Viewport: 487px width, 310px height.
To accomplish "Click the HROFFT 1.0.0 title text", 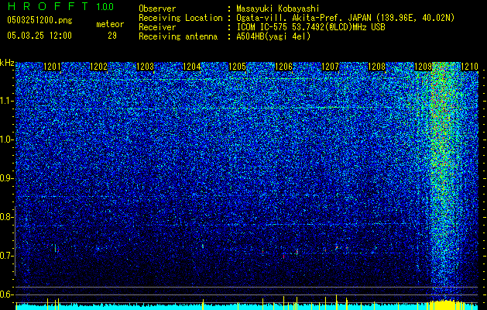I will tap(60, 6).
